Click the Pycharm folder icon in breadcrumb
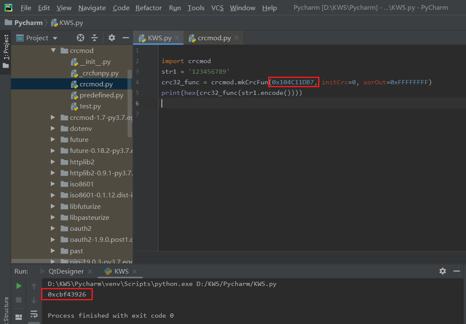Viewport: 466px width, 324px height. click(8, 22)
